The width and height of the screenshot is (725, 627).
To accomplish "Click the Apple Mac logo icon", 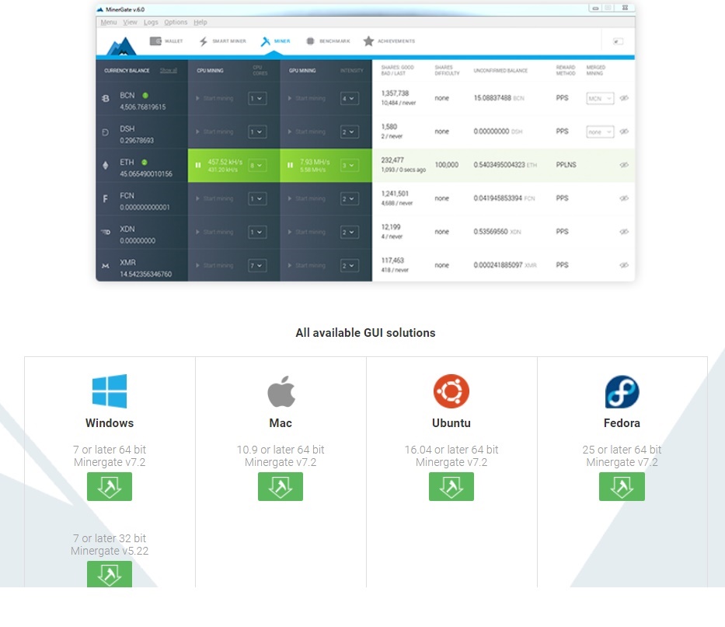I will pyautogui.click(x=281, y=391).
